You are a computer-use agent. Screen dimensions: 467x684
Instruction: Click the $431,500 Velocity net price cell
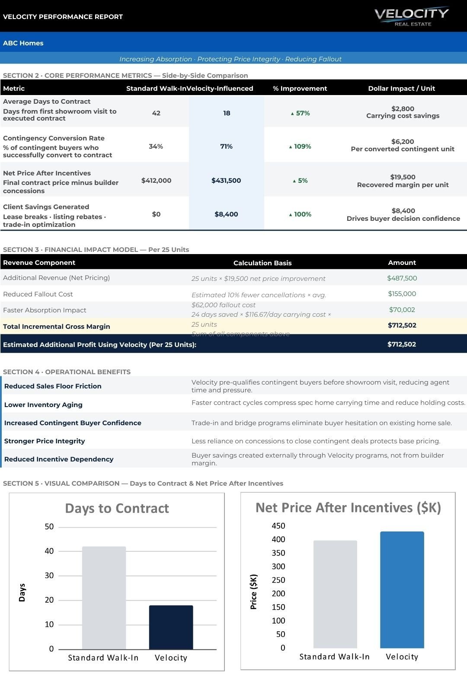click(x=226, y=181)
